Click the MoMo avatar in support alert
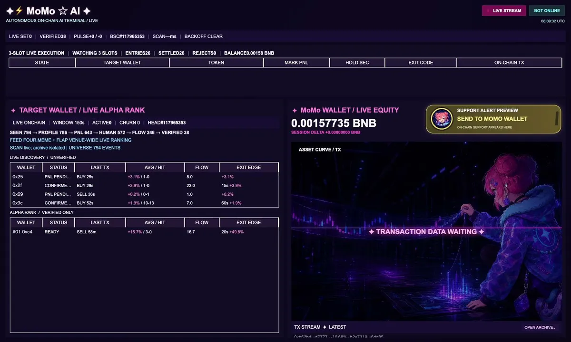 click(x=441, y=119)
